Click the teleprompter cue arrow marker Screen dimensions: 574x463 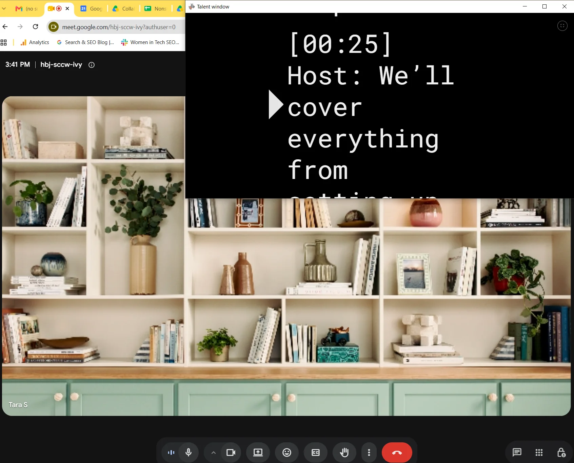pos(276,104)
